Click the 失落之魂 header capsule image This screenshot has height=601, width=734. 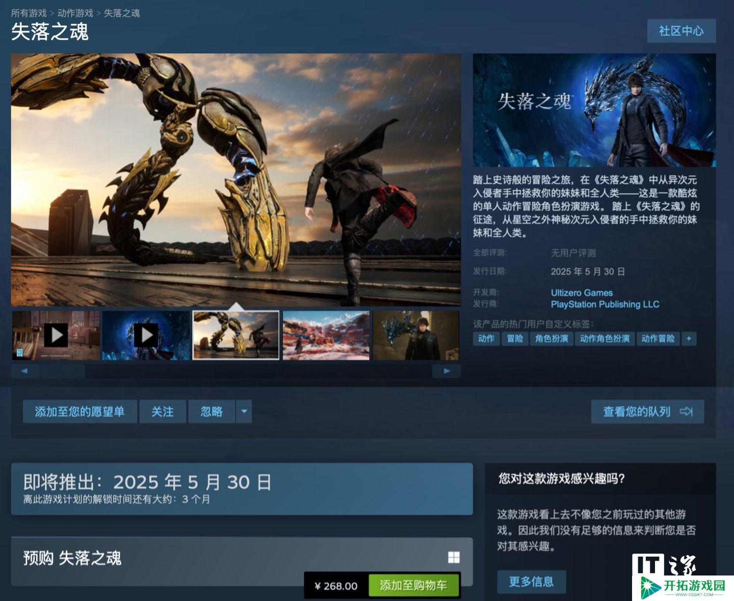(594, 110)
